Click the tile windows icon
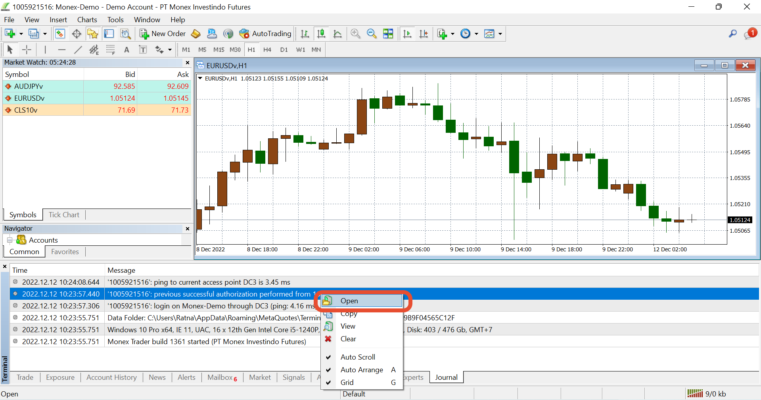This screenshot has height=400, width=761. pos(388,34)
